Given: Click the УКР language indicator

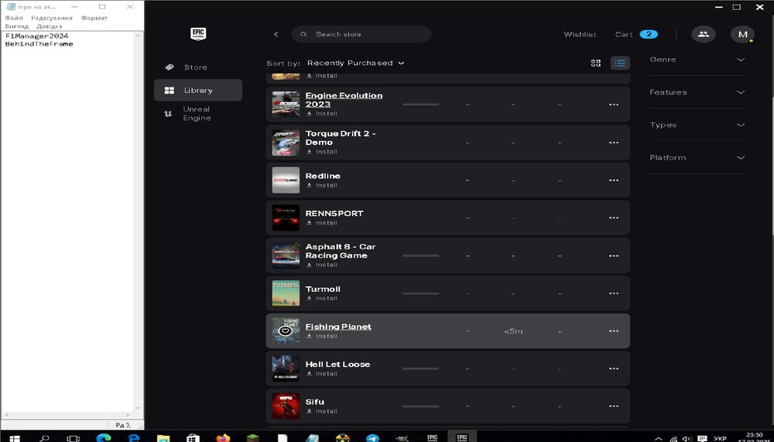Looking at the screenshot, I should (720, 438).
